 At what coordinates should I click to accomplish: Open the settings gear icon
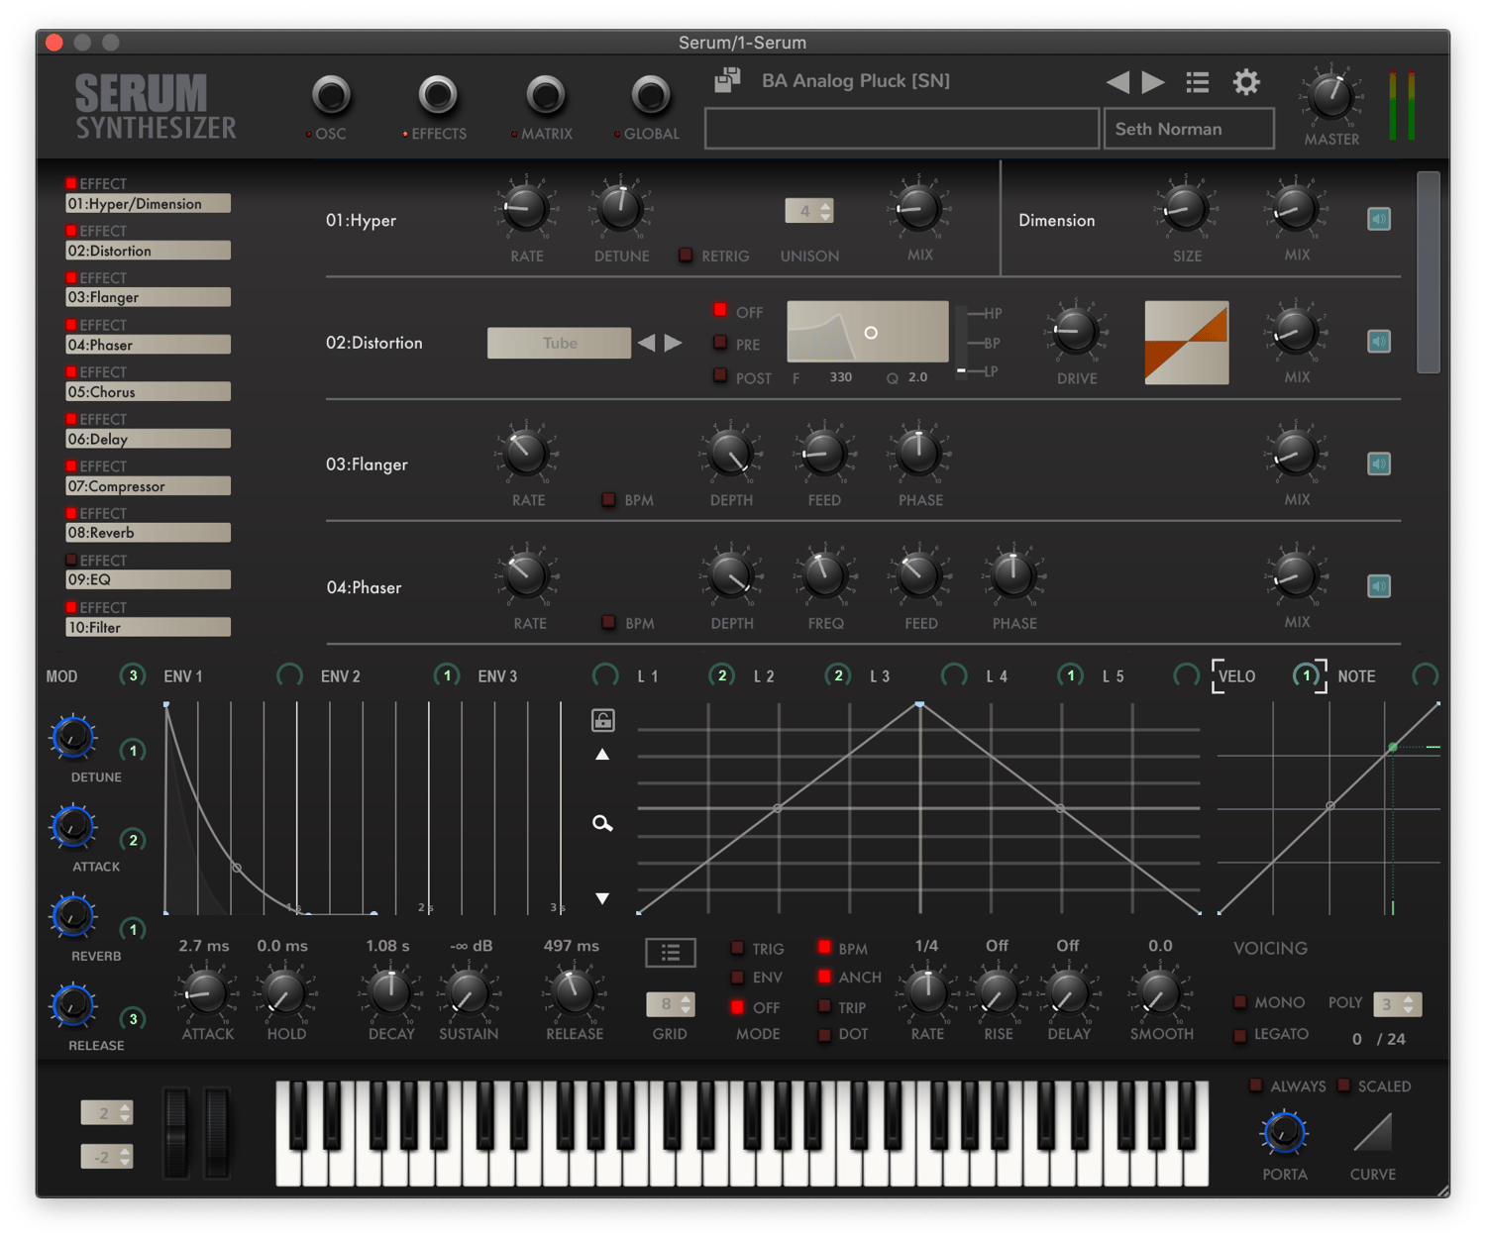tap(1245, 82)
